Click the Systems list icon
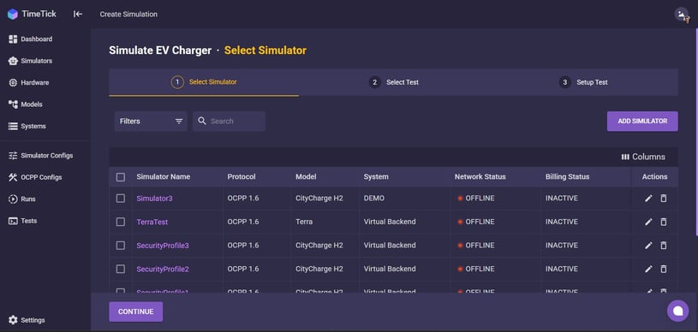This screenshot has height=332, width=698. (x=13, y=127)
